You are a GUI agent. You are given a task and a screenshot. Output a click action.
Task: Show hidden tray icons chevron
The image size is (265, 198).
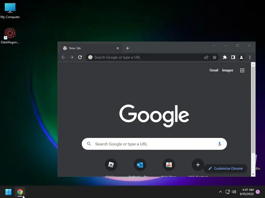[x=220, y=192]
